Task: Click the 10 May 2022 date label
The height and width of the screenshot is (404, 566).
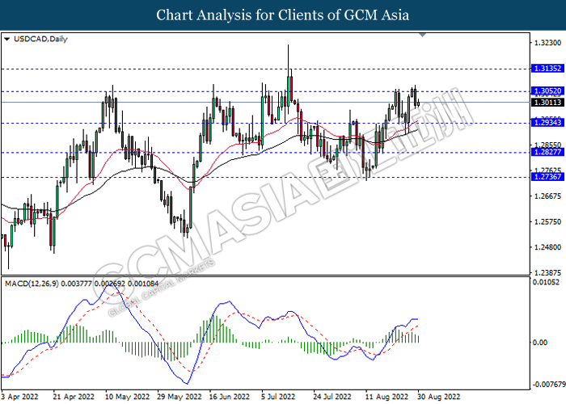Action: click(128, 397)
